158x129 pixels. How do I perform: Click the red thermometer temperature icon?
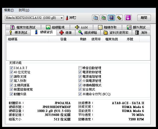[x=67, y=18]
